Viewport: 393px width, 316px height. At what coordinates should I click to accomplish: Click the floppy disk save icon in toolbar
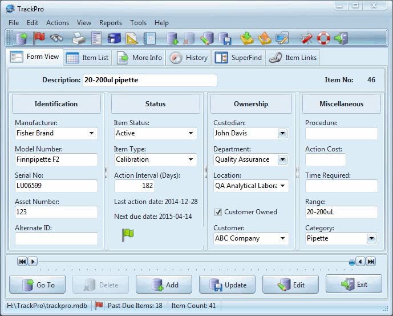tap(225, 38)
